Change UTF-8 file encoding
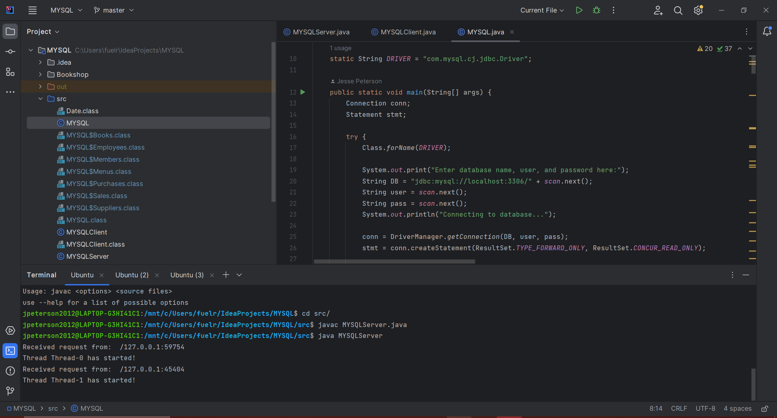The height and width of the screenshot is (418, 777). (x=705, y=409)
